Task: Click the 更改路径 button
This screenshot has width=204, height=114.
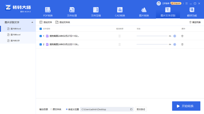Action: [x=141, y=109]
